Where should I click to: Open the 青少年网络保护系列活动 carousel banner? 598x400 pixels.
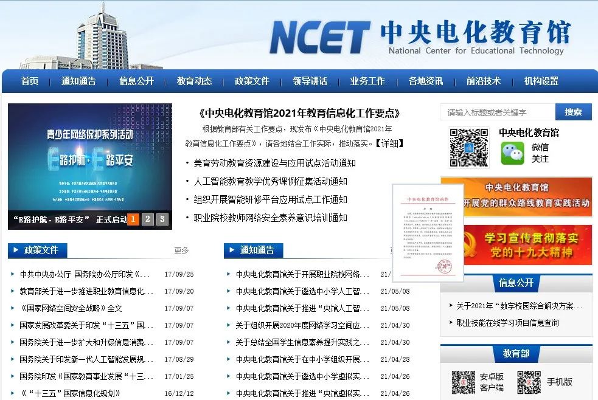pyautogui.click(x=90, y=167)
